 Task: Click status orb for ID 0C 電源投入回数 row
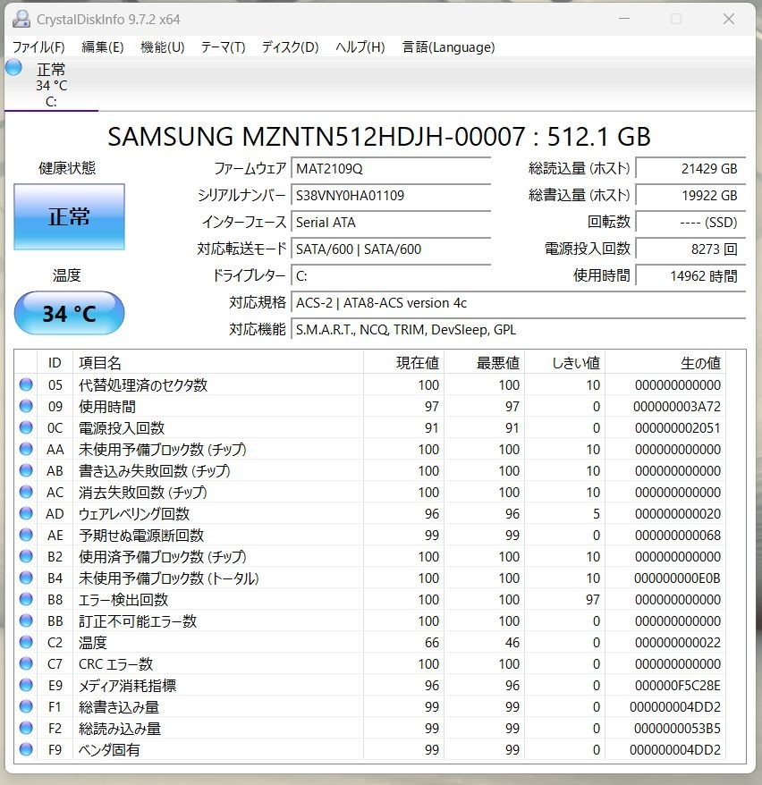(26, 427)
